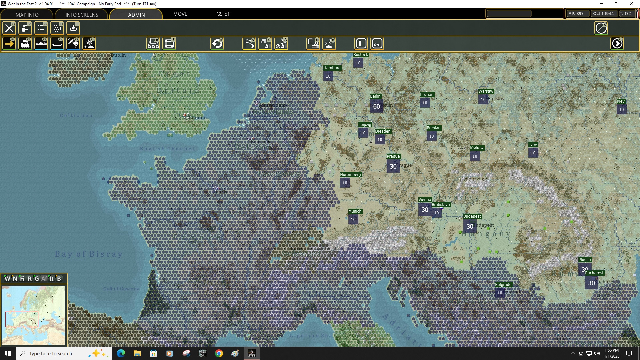
Task: Select the air attack tank bombing icon F11
Action: (x=89, y=44)
